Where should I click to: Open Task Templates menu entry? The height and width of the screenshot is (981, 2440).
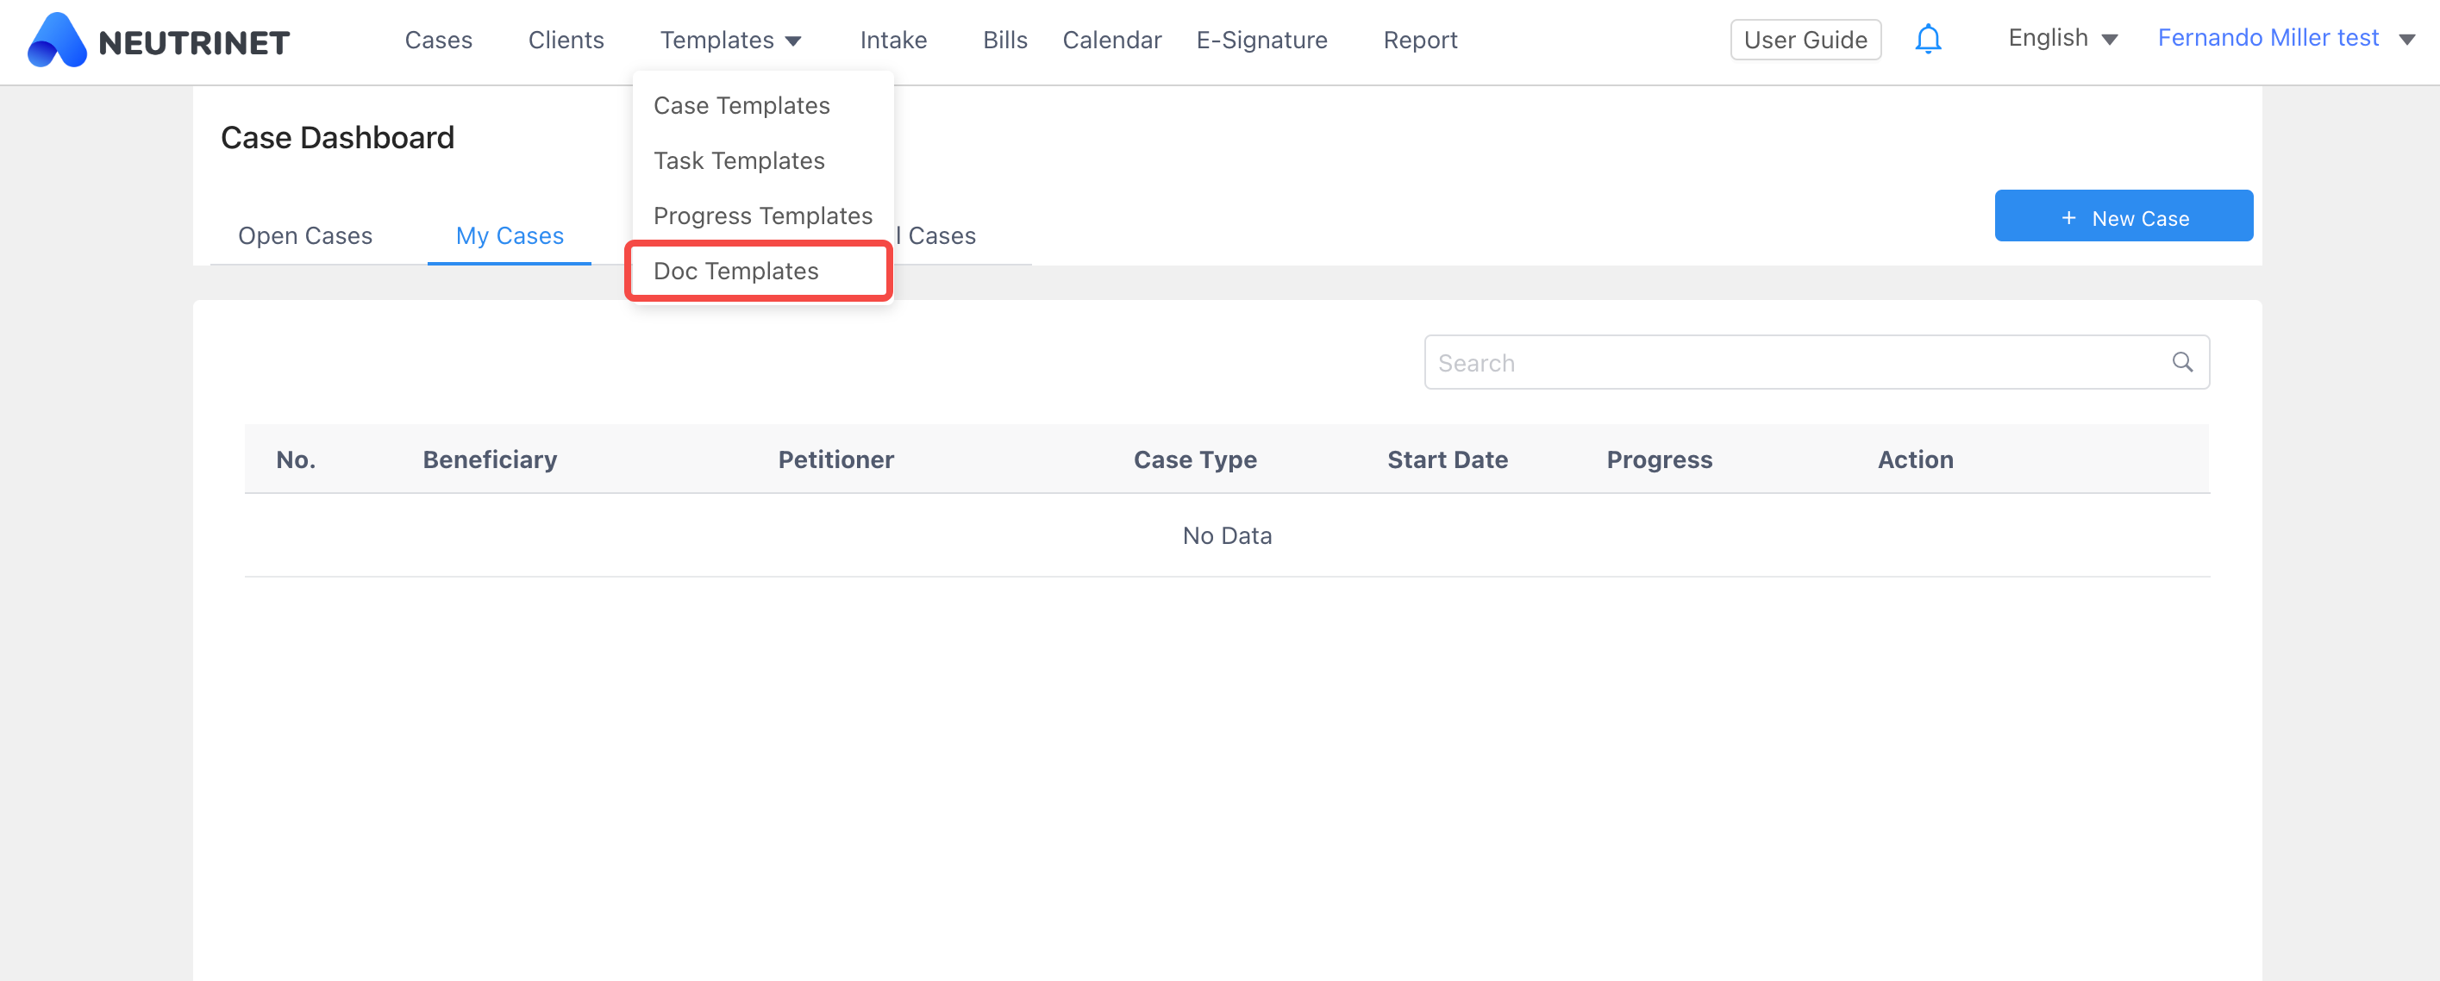coord(739,161)
